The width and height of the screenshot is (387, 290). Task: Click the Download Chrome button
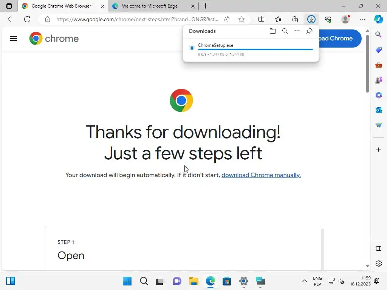point(340,39)
